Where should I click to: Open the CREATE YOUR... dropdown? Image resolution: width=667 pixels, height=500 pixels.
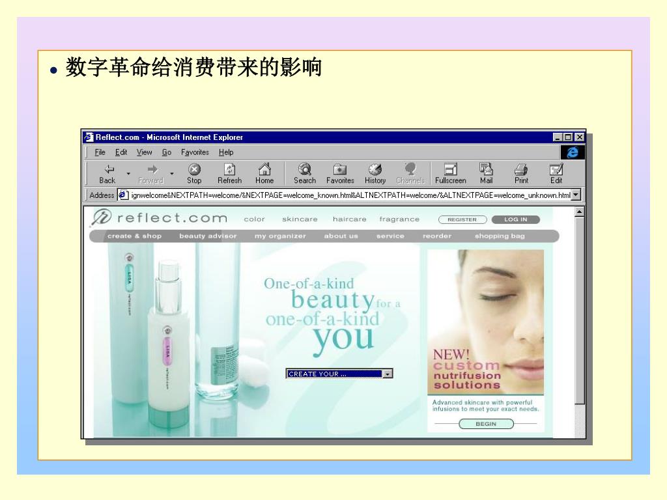coord(339,374)
